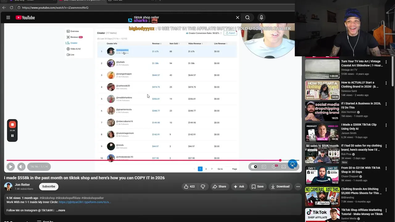Click the blue fullscreen button in the player
The height and width of the screenshot is (222, 395).
(293, 164)
